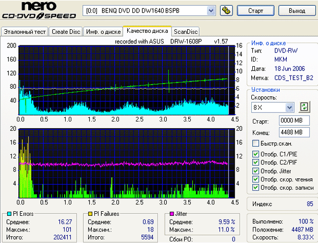
Task: Click the Конец 4488 MB input field
Action: click(294, 132)
